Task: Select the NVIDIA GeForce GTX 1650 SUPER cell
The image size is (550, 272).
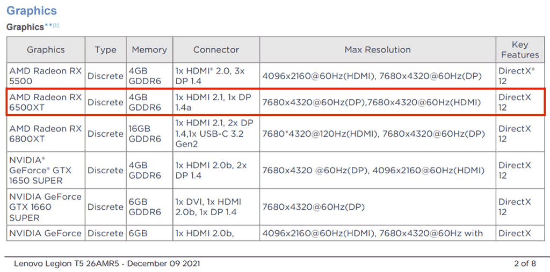Action: tap(46, 170)
